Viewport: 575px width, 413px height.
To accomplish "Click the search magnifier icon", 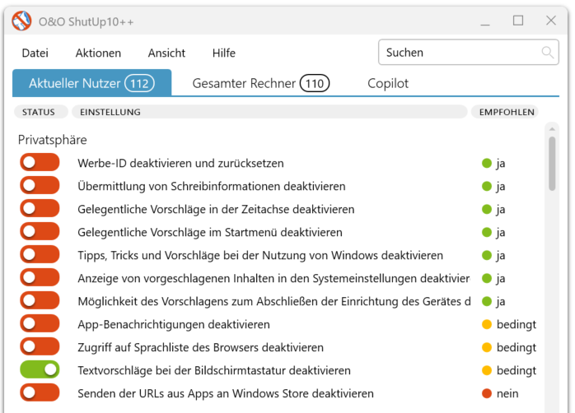I will click(548, 53).
